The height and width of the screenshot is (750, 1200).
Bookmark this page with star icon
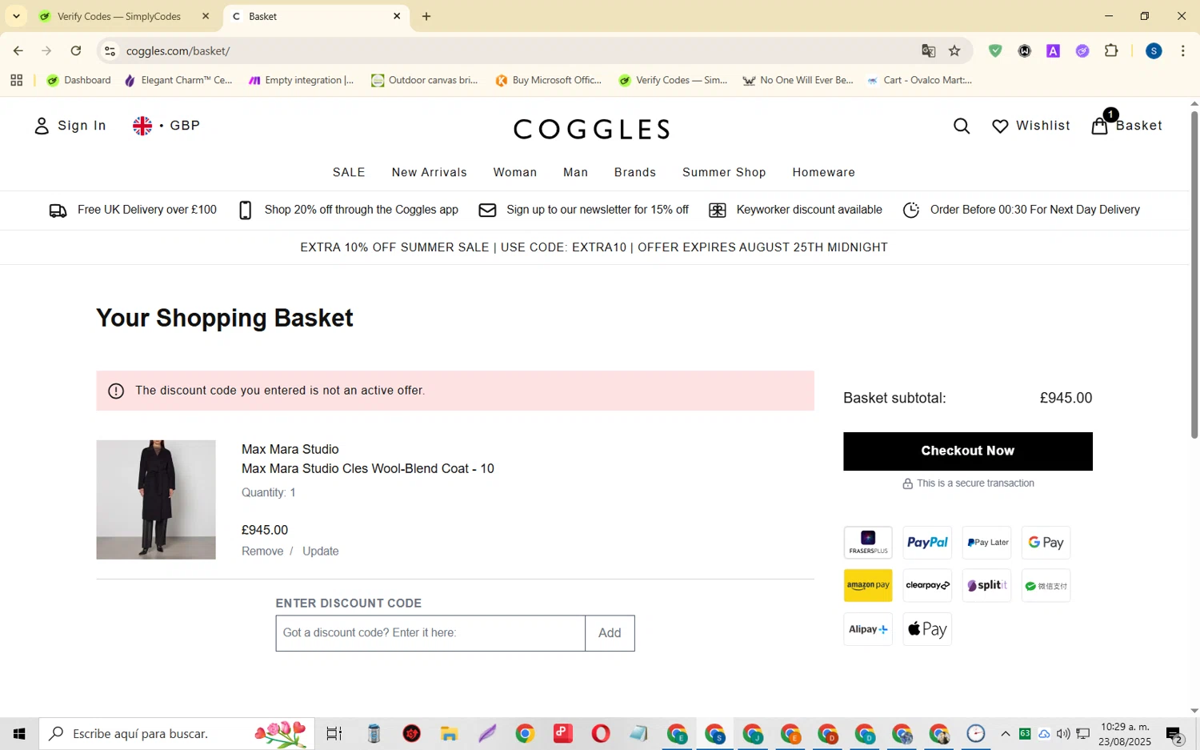click(954, 50)
